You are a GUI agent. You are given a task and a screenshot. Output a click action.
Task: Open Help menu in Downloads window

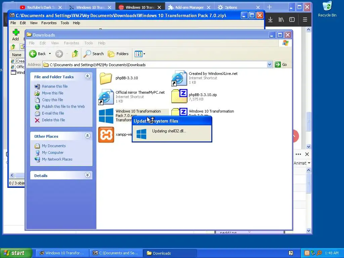point(101,43)
